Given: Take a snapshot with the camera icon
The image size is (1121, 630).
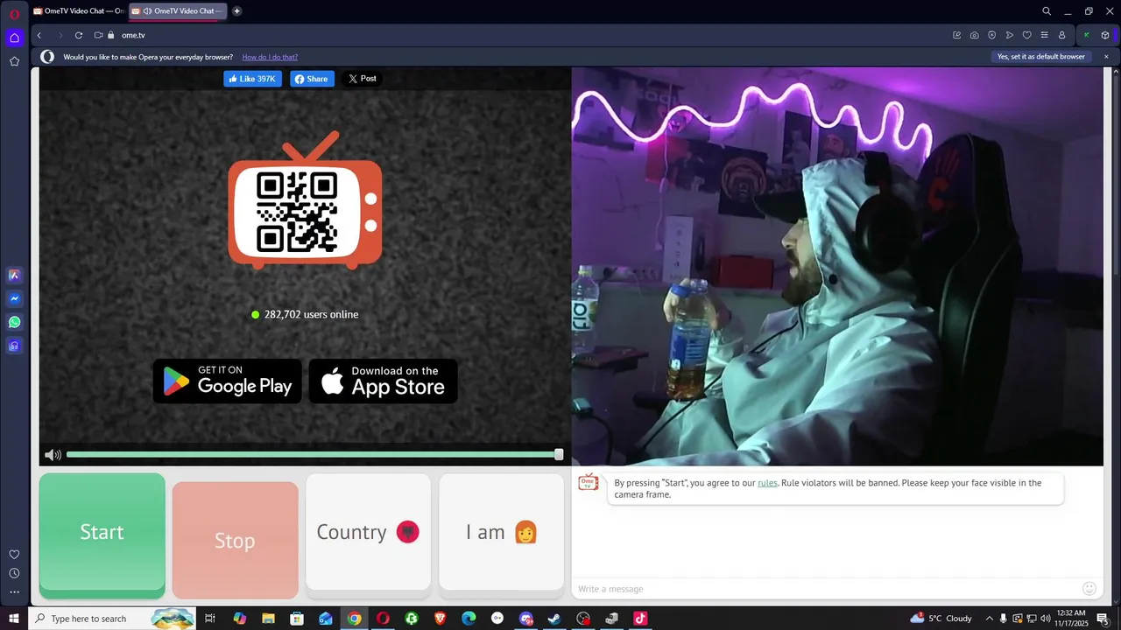Looking at the screenshot, I should click(975, 35).
